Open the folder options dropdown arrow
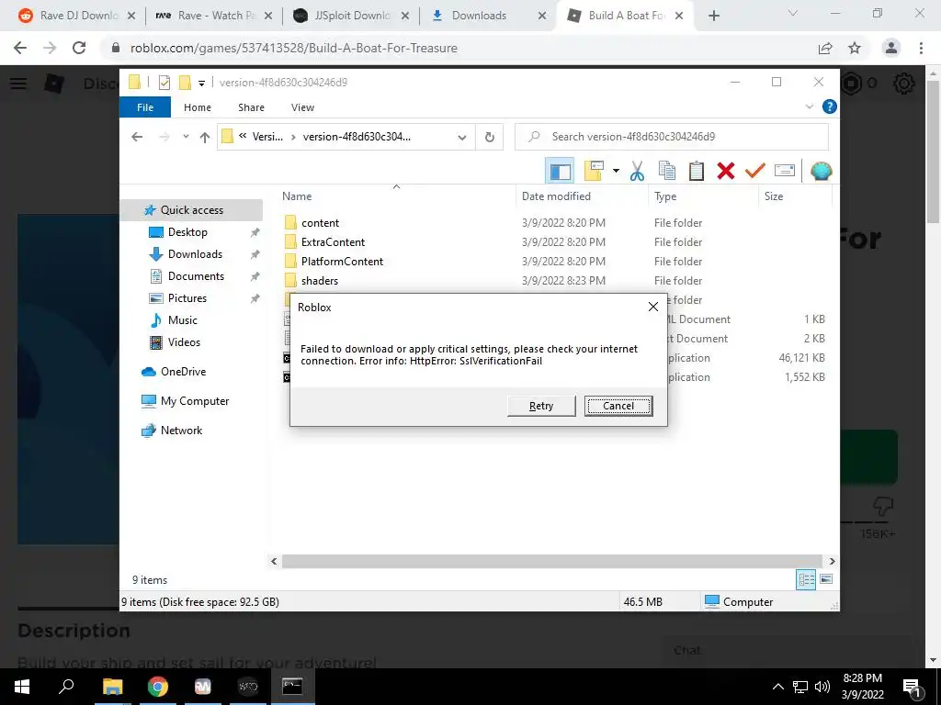This screenshot has width=941, height=705. (x=616, y=171)
